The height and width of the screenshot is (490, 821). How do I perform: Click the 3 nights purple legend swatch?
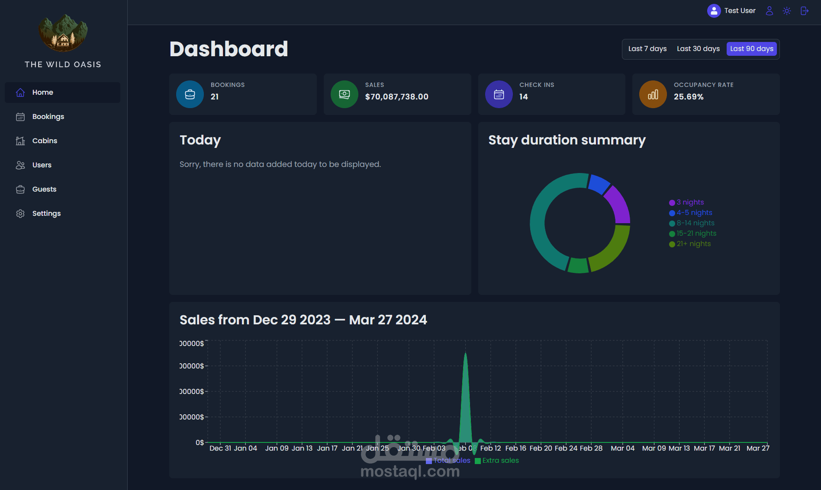coord(672,203)
